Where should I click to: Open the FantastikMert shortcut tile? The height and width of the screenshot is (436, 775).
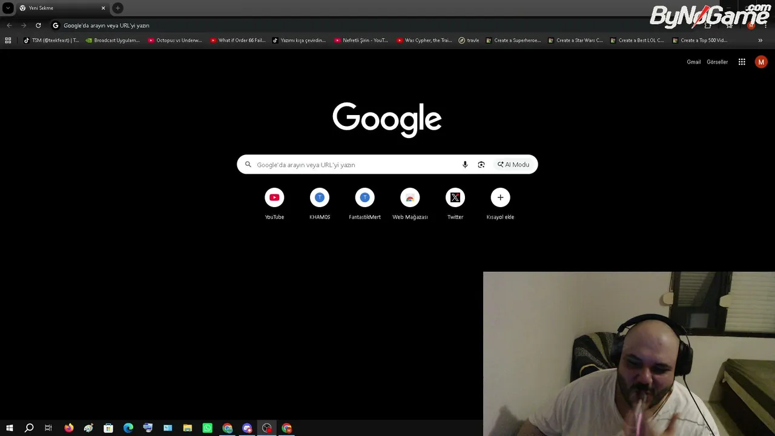[x=364, y=204]
